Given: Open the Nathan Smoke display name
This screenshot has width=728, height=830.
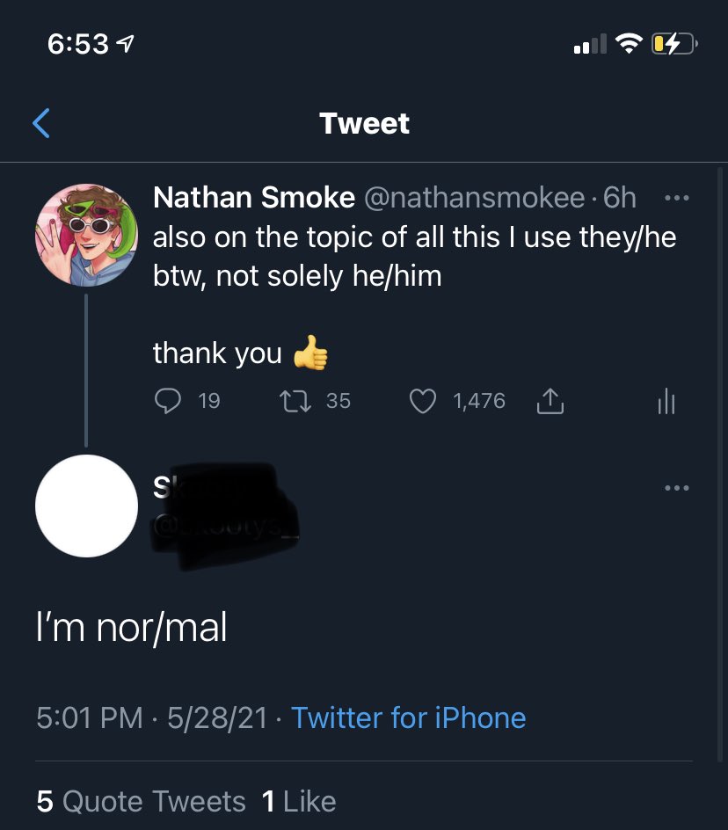Looking at the screenshot, I should [253, 198].
